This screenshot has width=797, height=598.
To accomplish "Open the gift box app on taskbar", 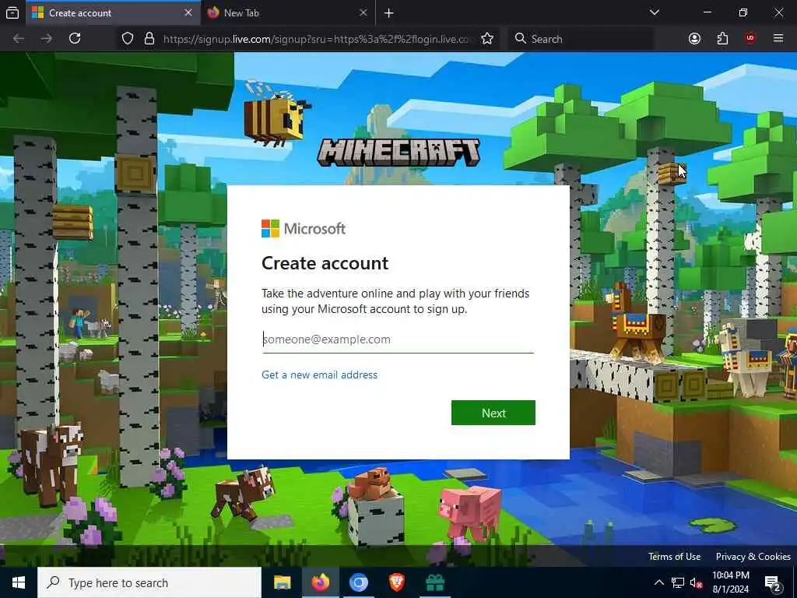I will click(434, 582).
